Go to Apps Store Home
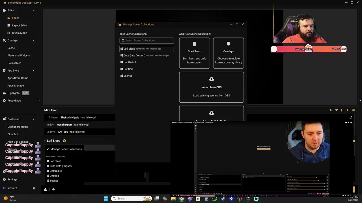Image resolution: width=362 pixels, height=203 pixels. click(x=18, y=78)
